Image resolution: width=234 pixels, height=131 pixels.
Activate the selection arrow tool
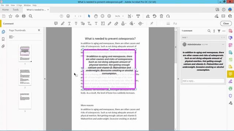[89, 16]
